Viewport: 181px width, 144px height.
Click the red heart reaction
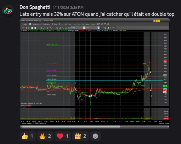[x=63, y=136]
